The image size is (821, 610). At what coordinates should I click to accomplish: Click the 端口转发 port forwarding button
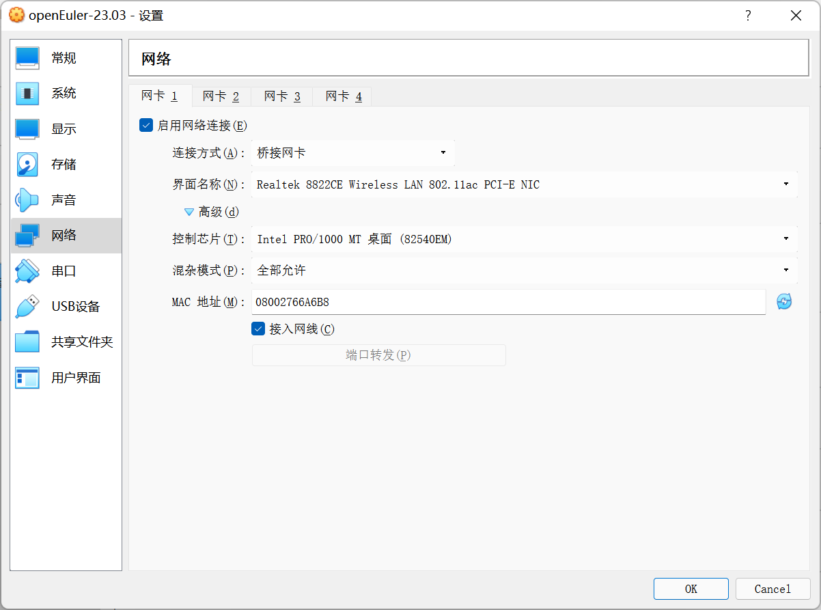(379, 355)
